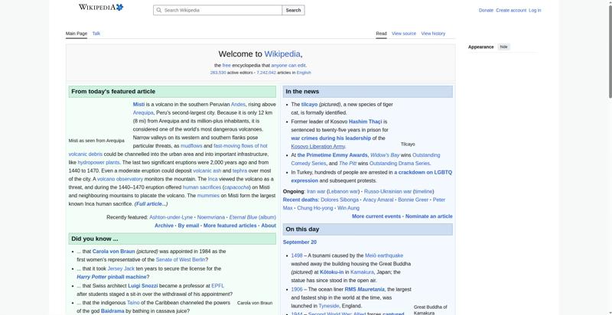Viewport: 612px width, 315px height.
Task: Open the Donate link
Action: pyautogui.click(x=486, y=11)
